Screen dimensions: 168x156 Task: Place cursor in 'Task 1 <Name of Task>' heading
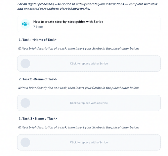tap(39, 40)
